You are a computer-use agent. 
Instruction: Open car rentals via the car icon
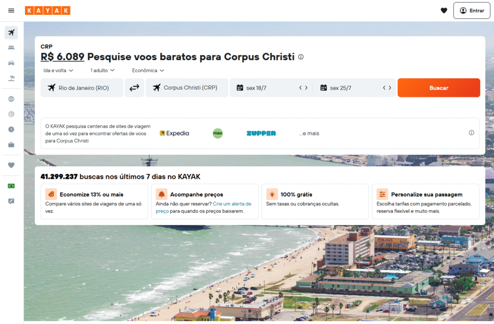[11, 63]
